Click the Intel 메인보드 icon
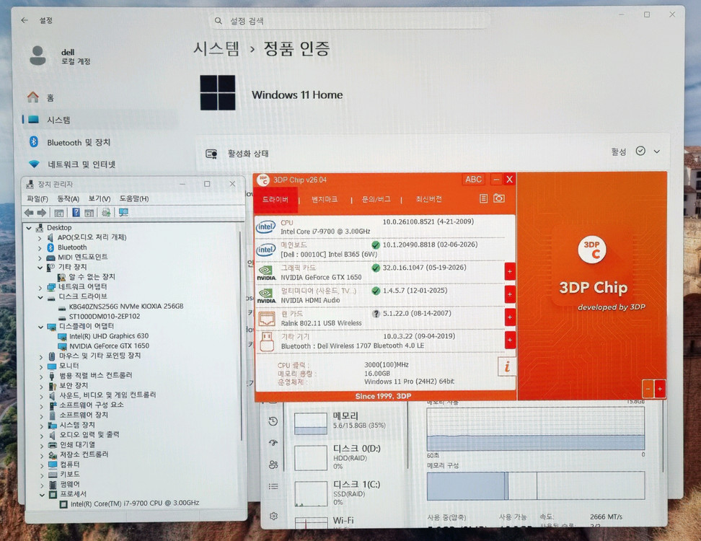701x541 pixels. (x=265, y=250)
